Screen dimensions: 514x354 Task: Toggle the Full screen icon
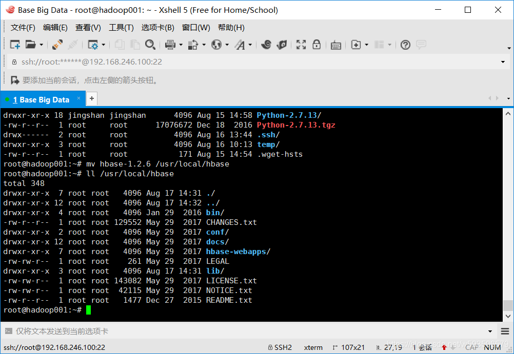(301, 45)
